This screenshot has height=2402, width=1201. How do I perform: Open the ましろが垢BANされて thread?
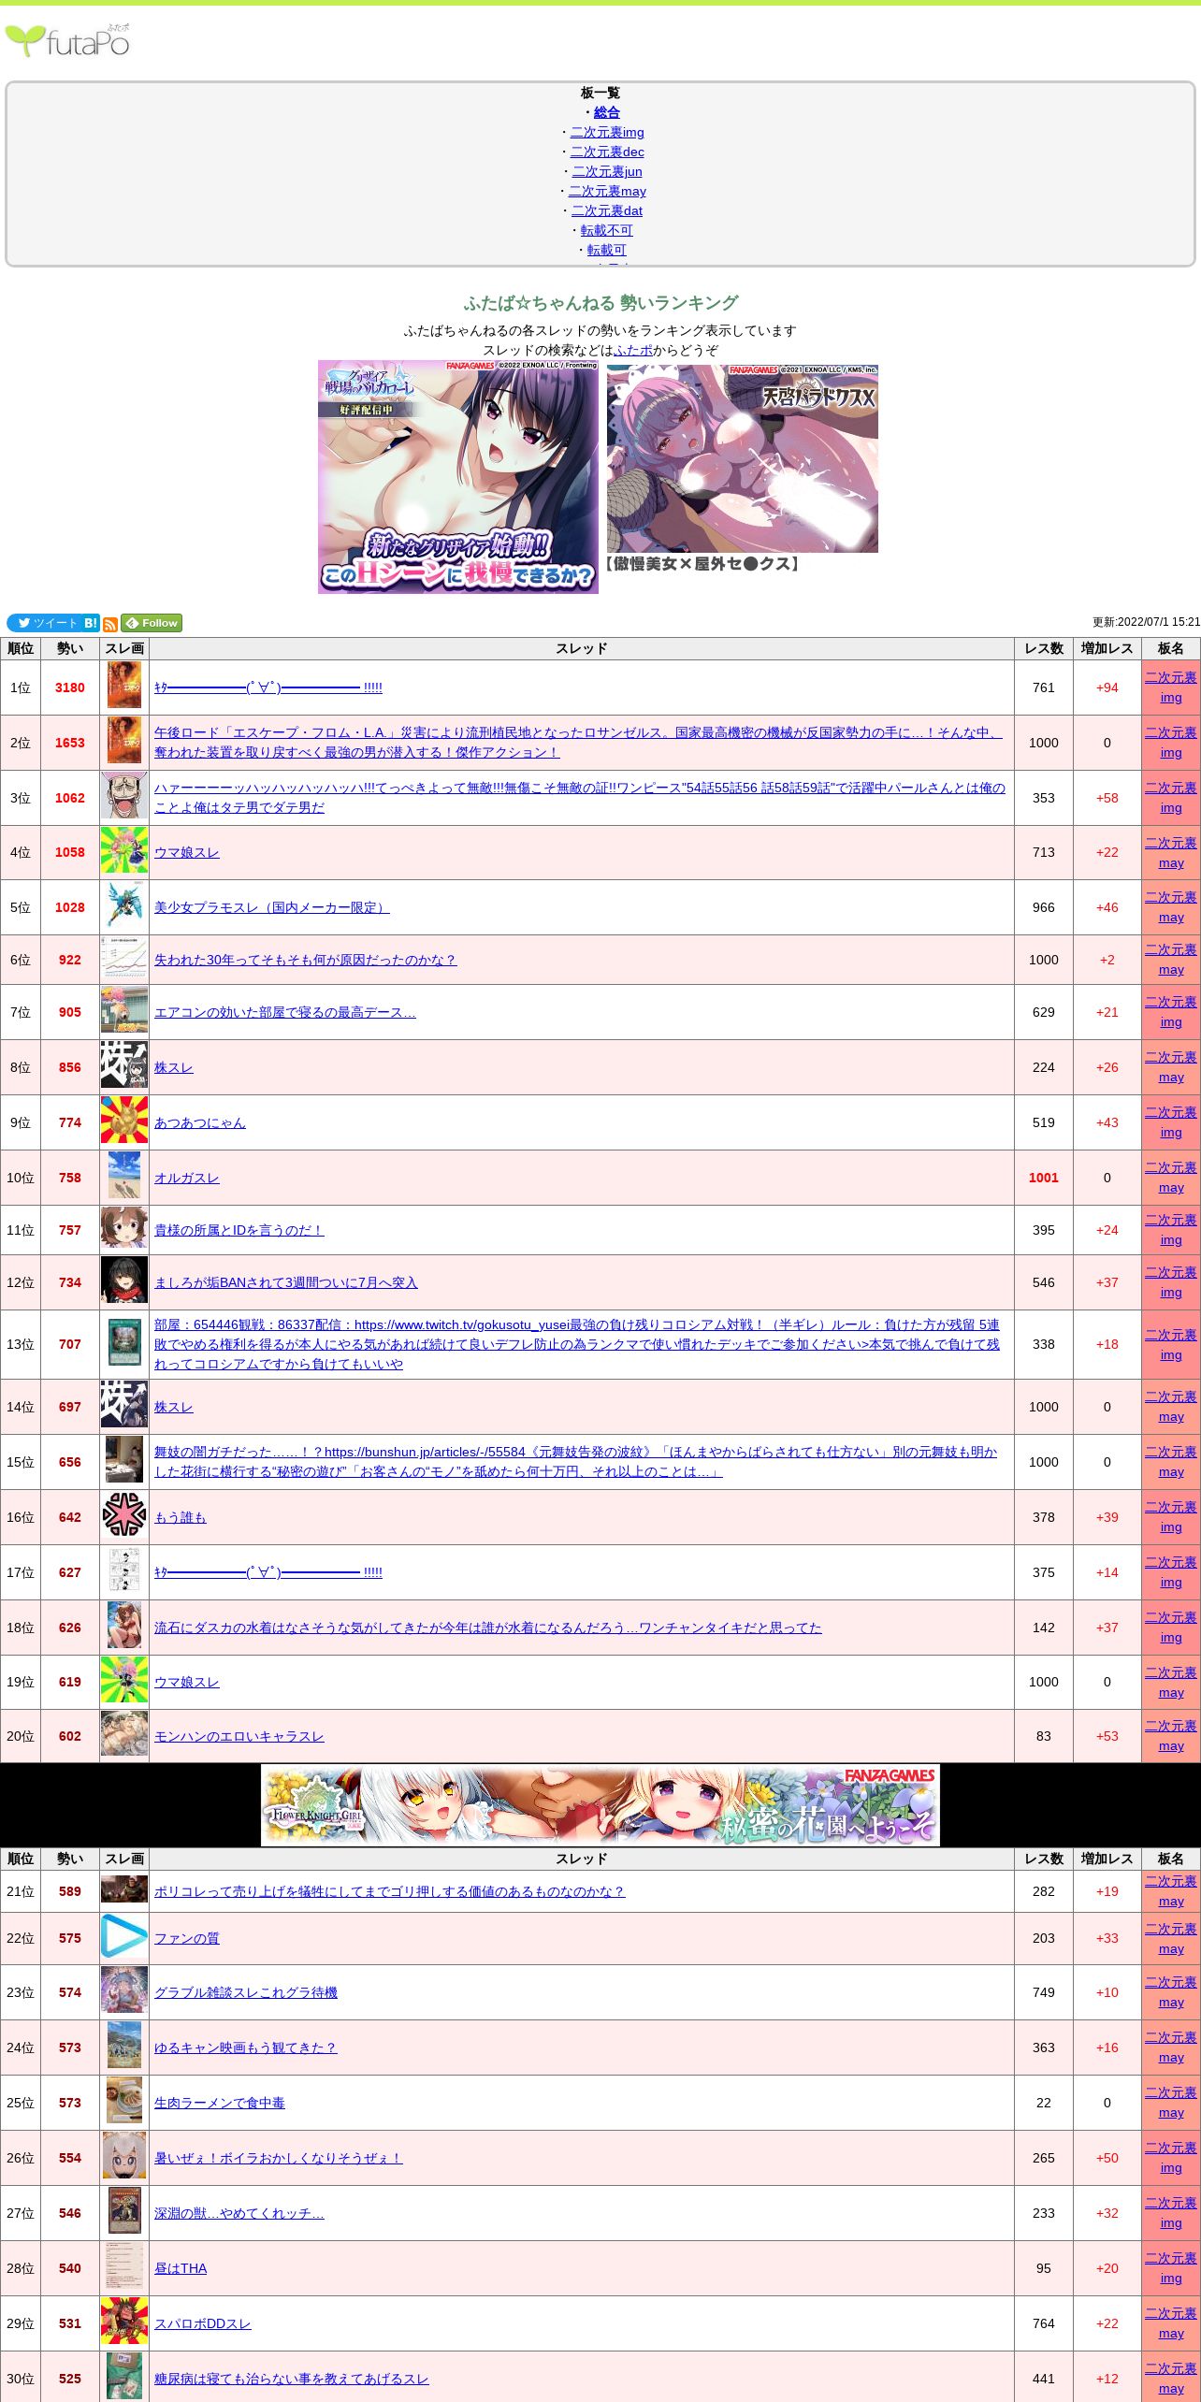click(286, 1282)
